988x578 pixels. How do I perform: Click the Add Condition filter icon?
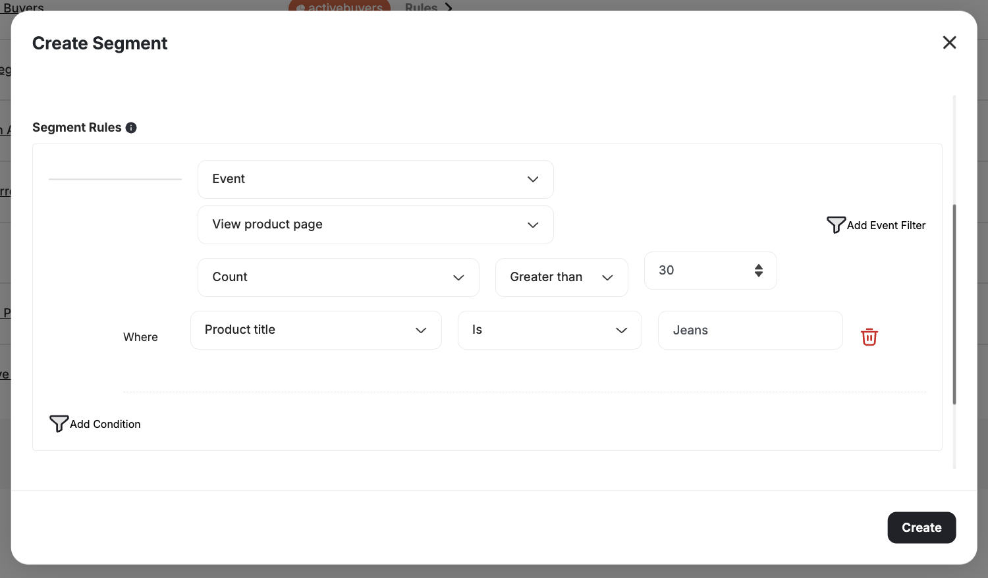[x=59, y=424]
